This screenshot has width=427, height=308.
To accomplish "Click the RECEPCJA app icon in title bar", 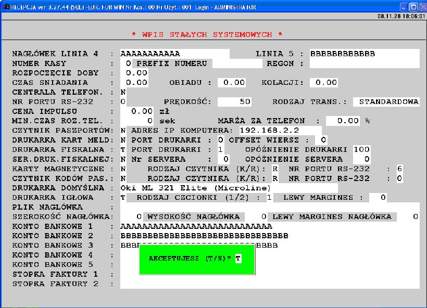I will pos(5,7).
